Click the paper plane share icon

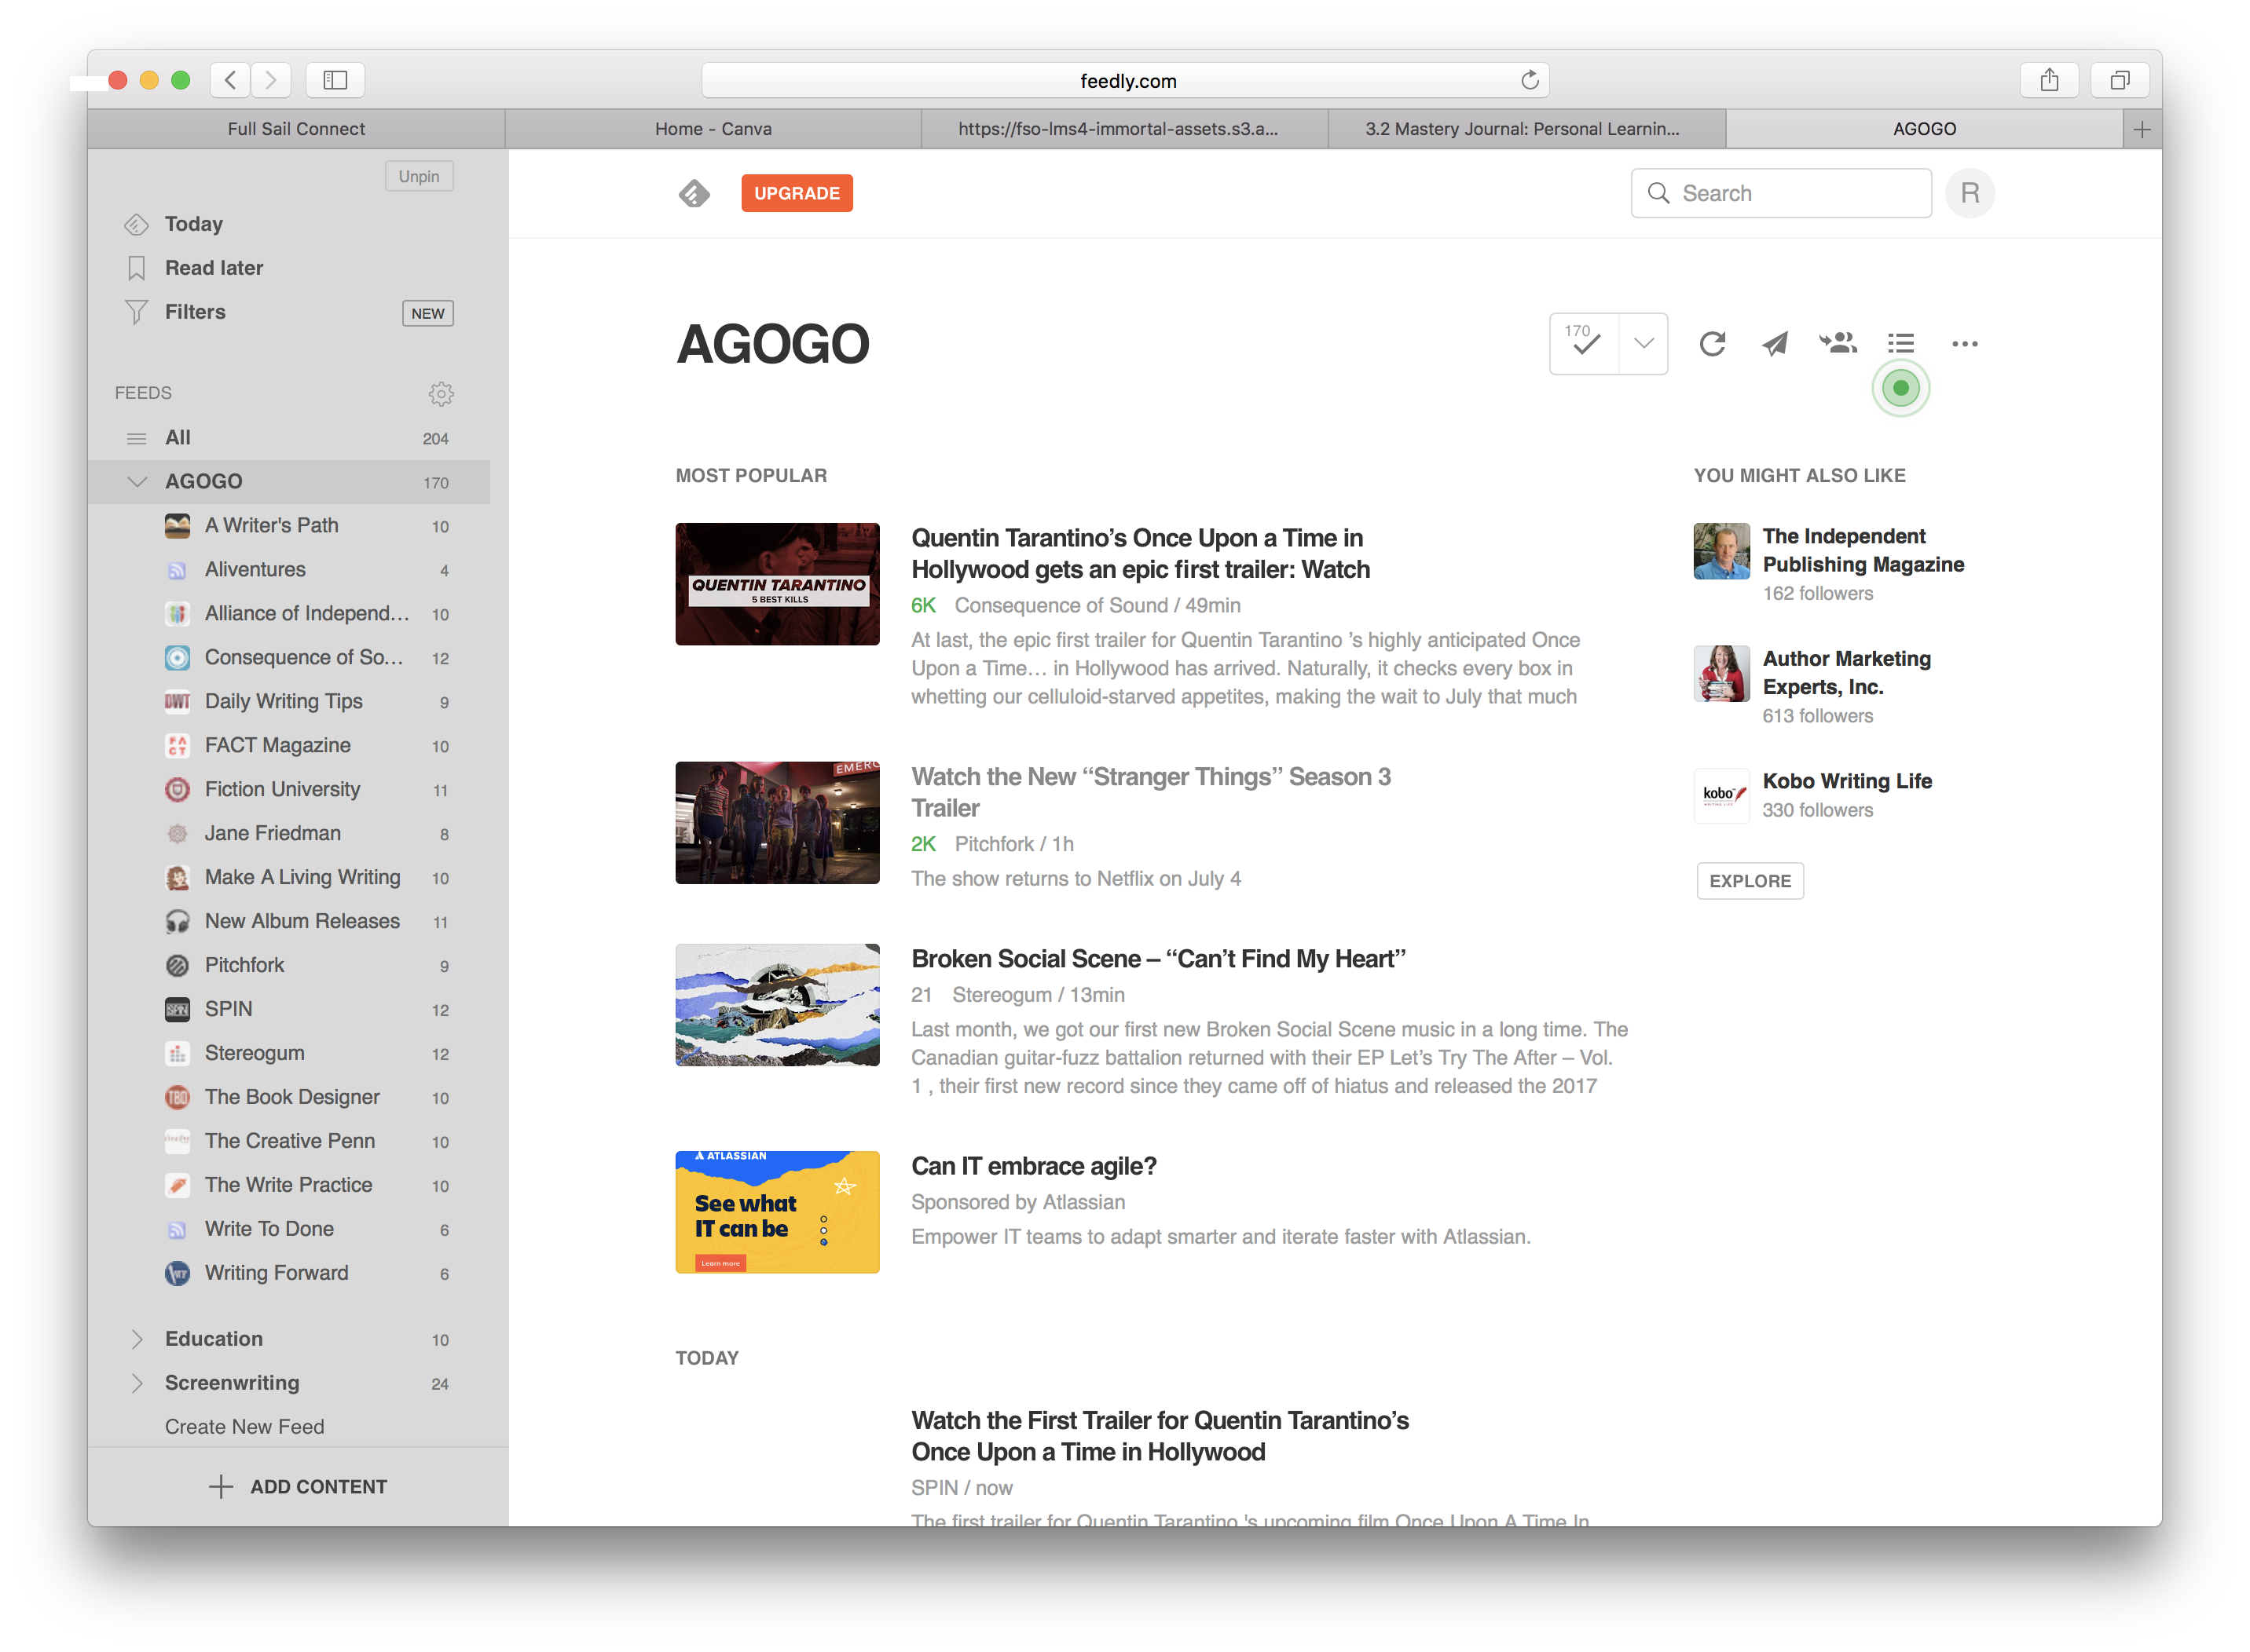coord(1775,344)
